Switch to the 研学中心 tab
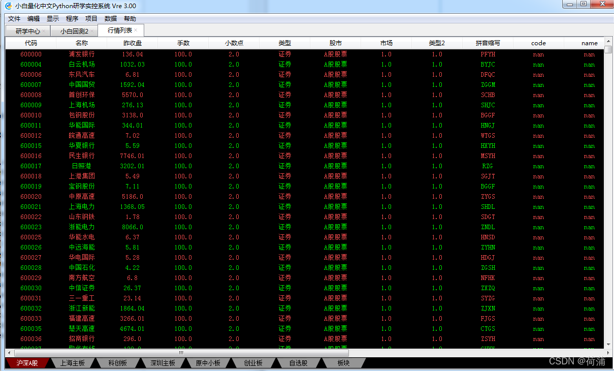The width and height of the screenshot is (614, 371). click(x=28, y=31)
